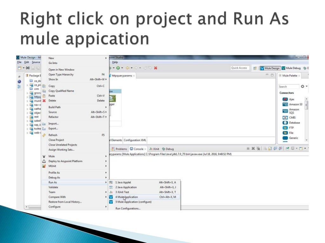The height and width of the screenshot is (243, 325).
Task: Select the Ajax connector icon
Action: click(285, 99)
